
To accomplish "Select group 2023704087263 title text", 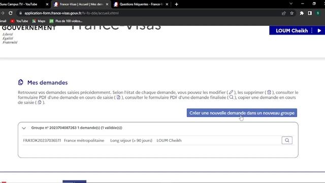I will (x=77, y=128).
